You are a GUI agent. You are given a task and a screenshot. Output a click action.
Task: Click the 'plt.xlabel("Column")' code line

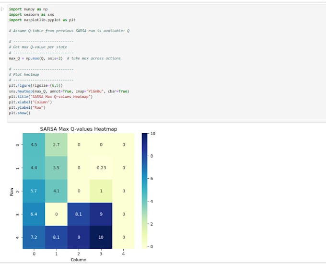[30, 102]
